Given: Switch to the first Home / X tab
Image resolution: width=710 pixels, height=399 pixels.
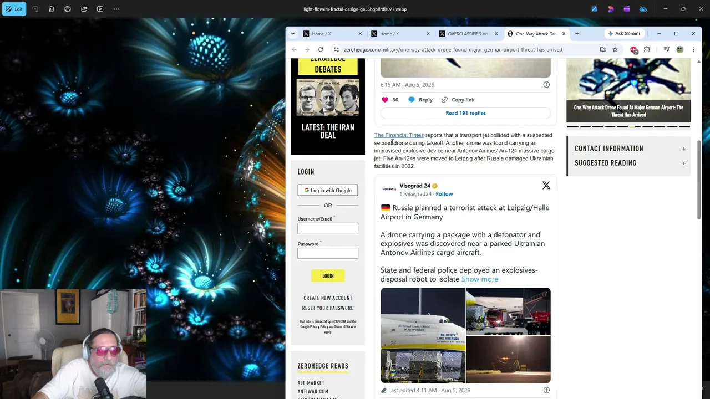Looking at the screenshot, I should coord(333,34).
